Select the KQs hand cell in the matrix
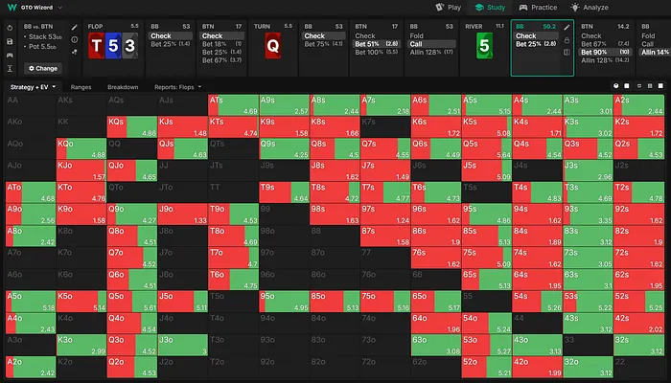 click(130, 127)
